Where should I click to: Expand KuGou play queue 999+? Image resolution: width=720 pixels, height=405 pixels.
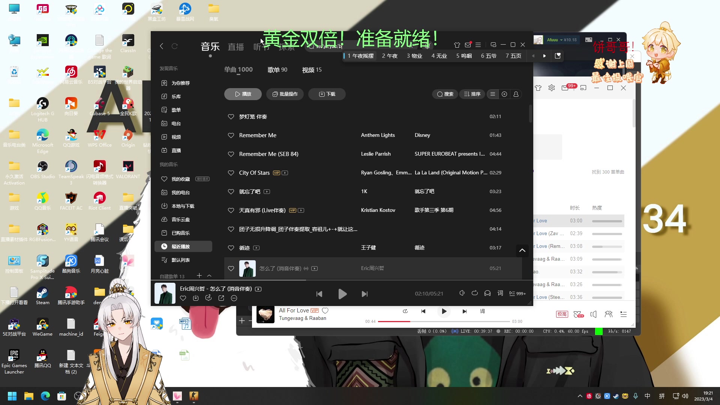click(x=517, y=294)
